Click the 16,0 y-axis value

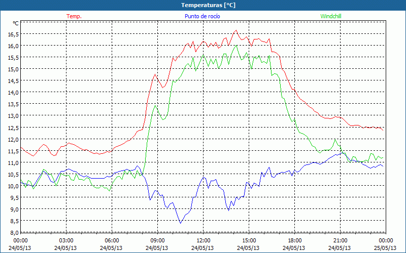coord(14,46)
